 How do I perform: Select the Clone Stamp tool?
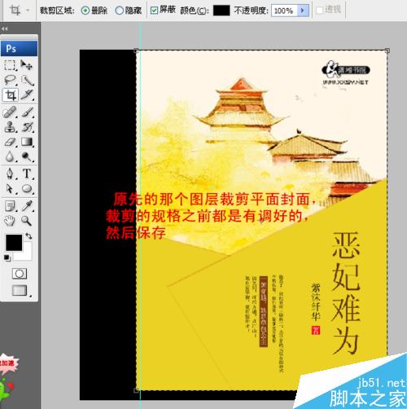(10, 127)
